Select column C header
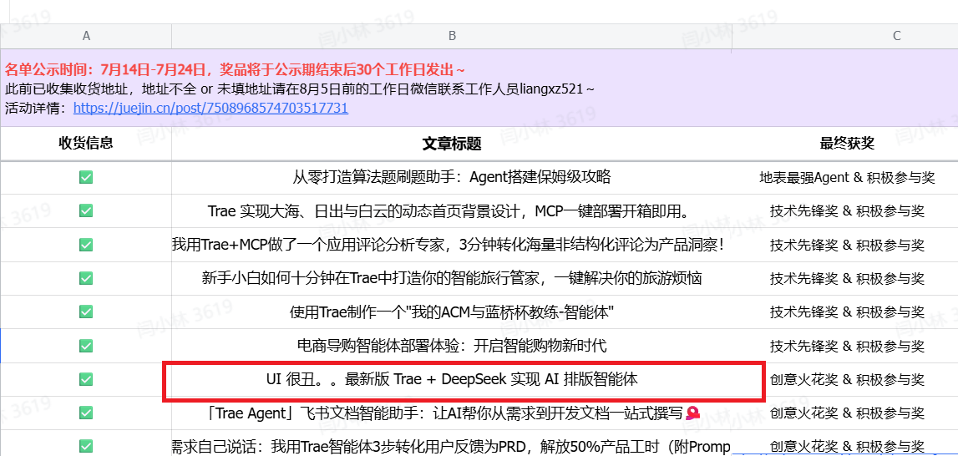Screen dimensions: 958x456 tap(896, 36)
